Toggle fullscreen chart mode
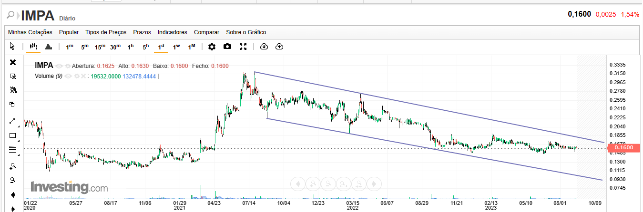The image size is (643, 212). point(243,47)
